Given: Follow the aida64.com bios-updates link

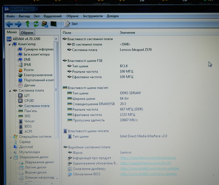Looking at the screenshot, I should point(148,174).
